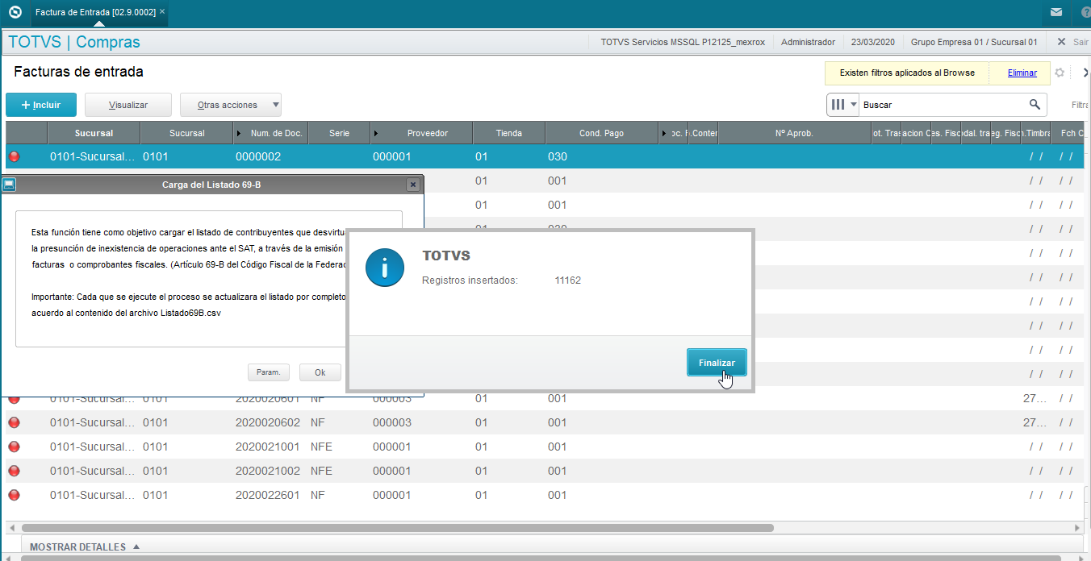Expand MOSTRAR DETALLES panel
1091x561 pixels.
pyautogui.click(x=84, y=546)
